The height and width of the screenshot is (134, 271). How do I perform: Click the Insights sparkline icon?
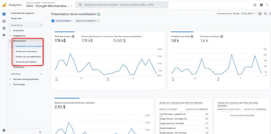click(x=270, y=14)
